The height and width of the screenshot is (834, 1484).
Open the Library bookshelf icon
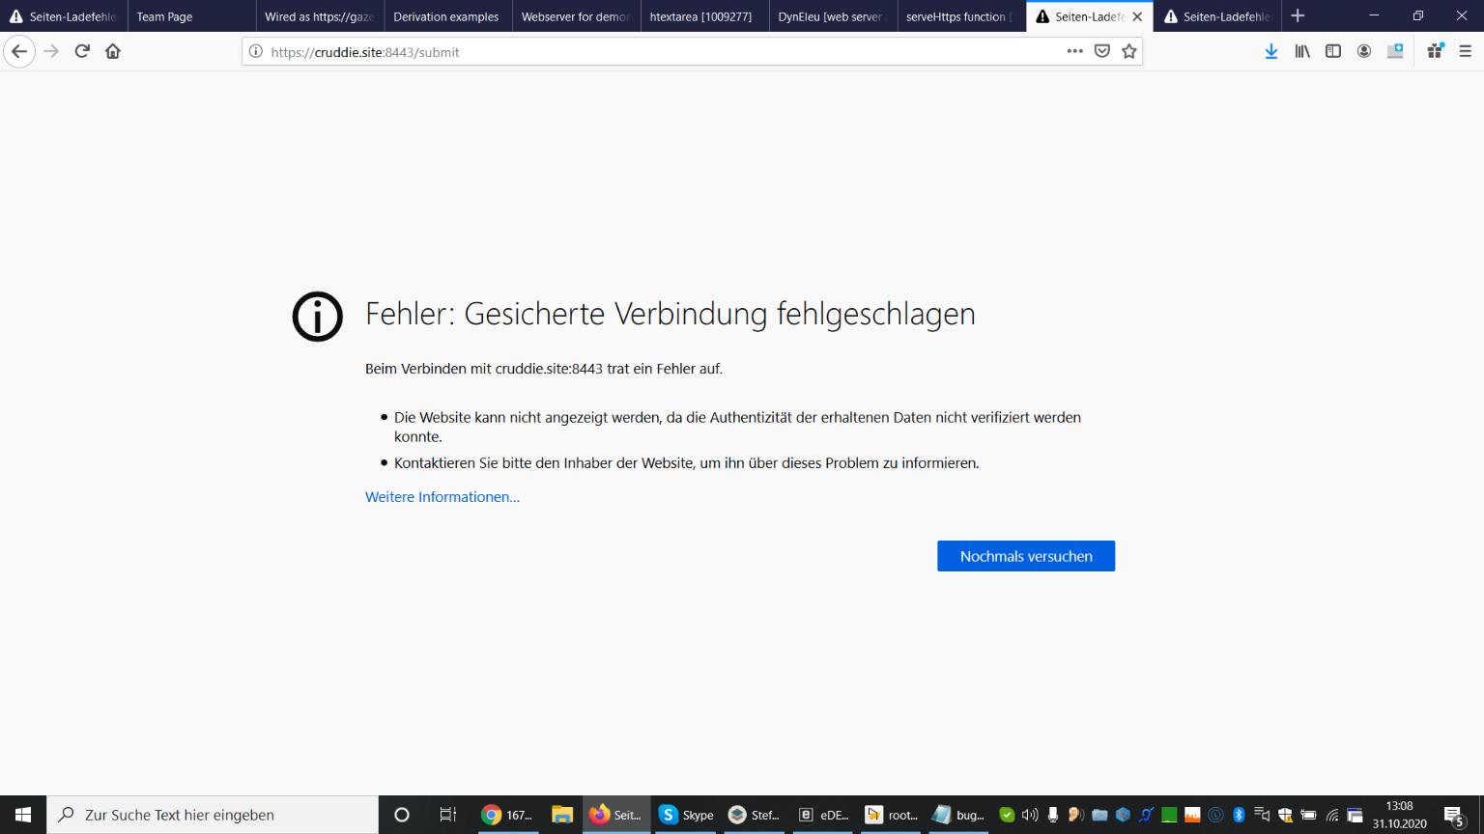1302,51
